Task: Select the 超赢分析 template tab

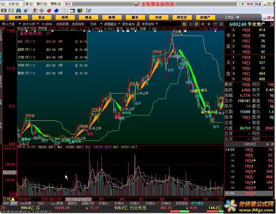Action: tap(88, 203)
